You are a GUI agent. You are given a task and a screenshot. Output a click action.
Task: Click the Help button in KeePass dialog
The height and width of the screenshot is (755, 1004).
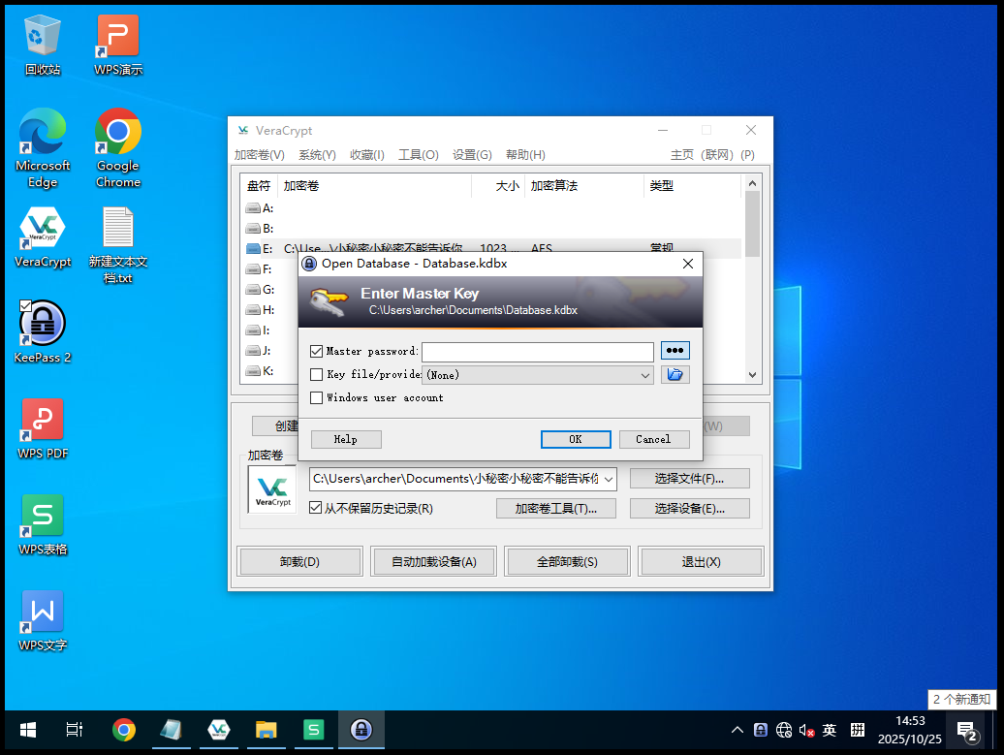click(346, 439)
